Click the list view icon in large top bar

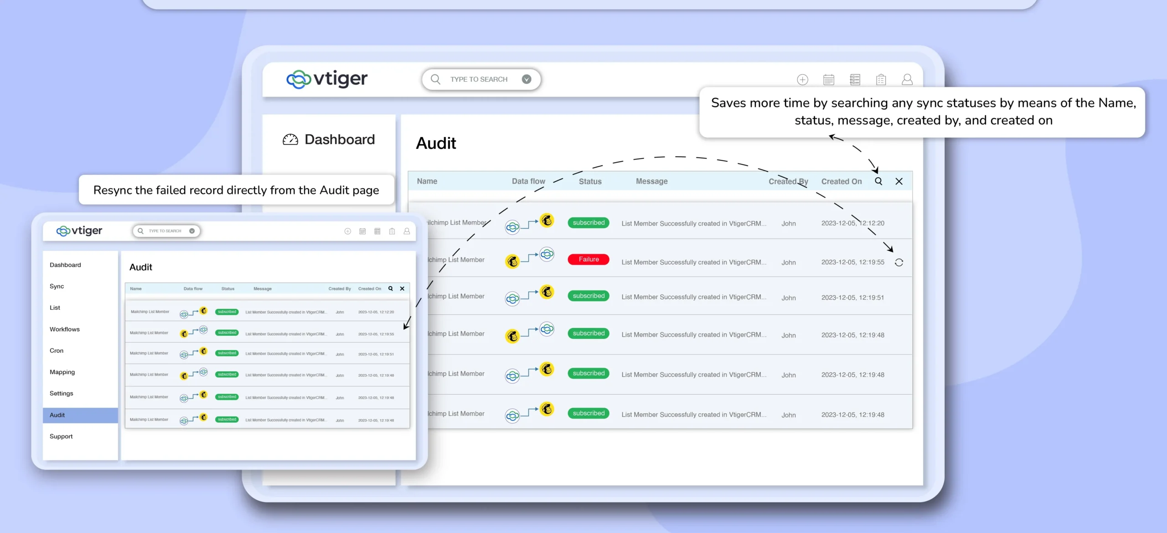855,80
